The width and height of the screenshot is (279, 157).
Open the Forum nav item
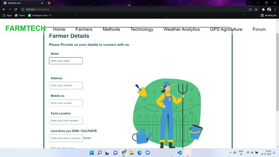259,29
